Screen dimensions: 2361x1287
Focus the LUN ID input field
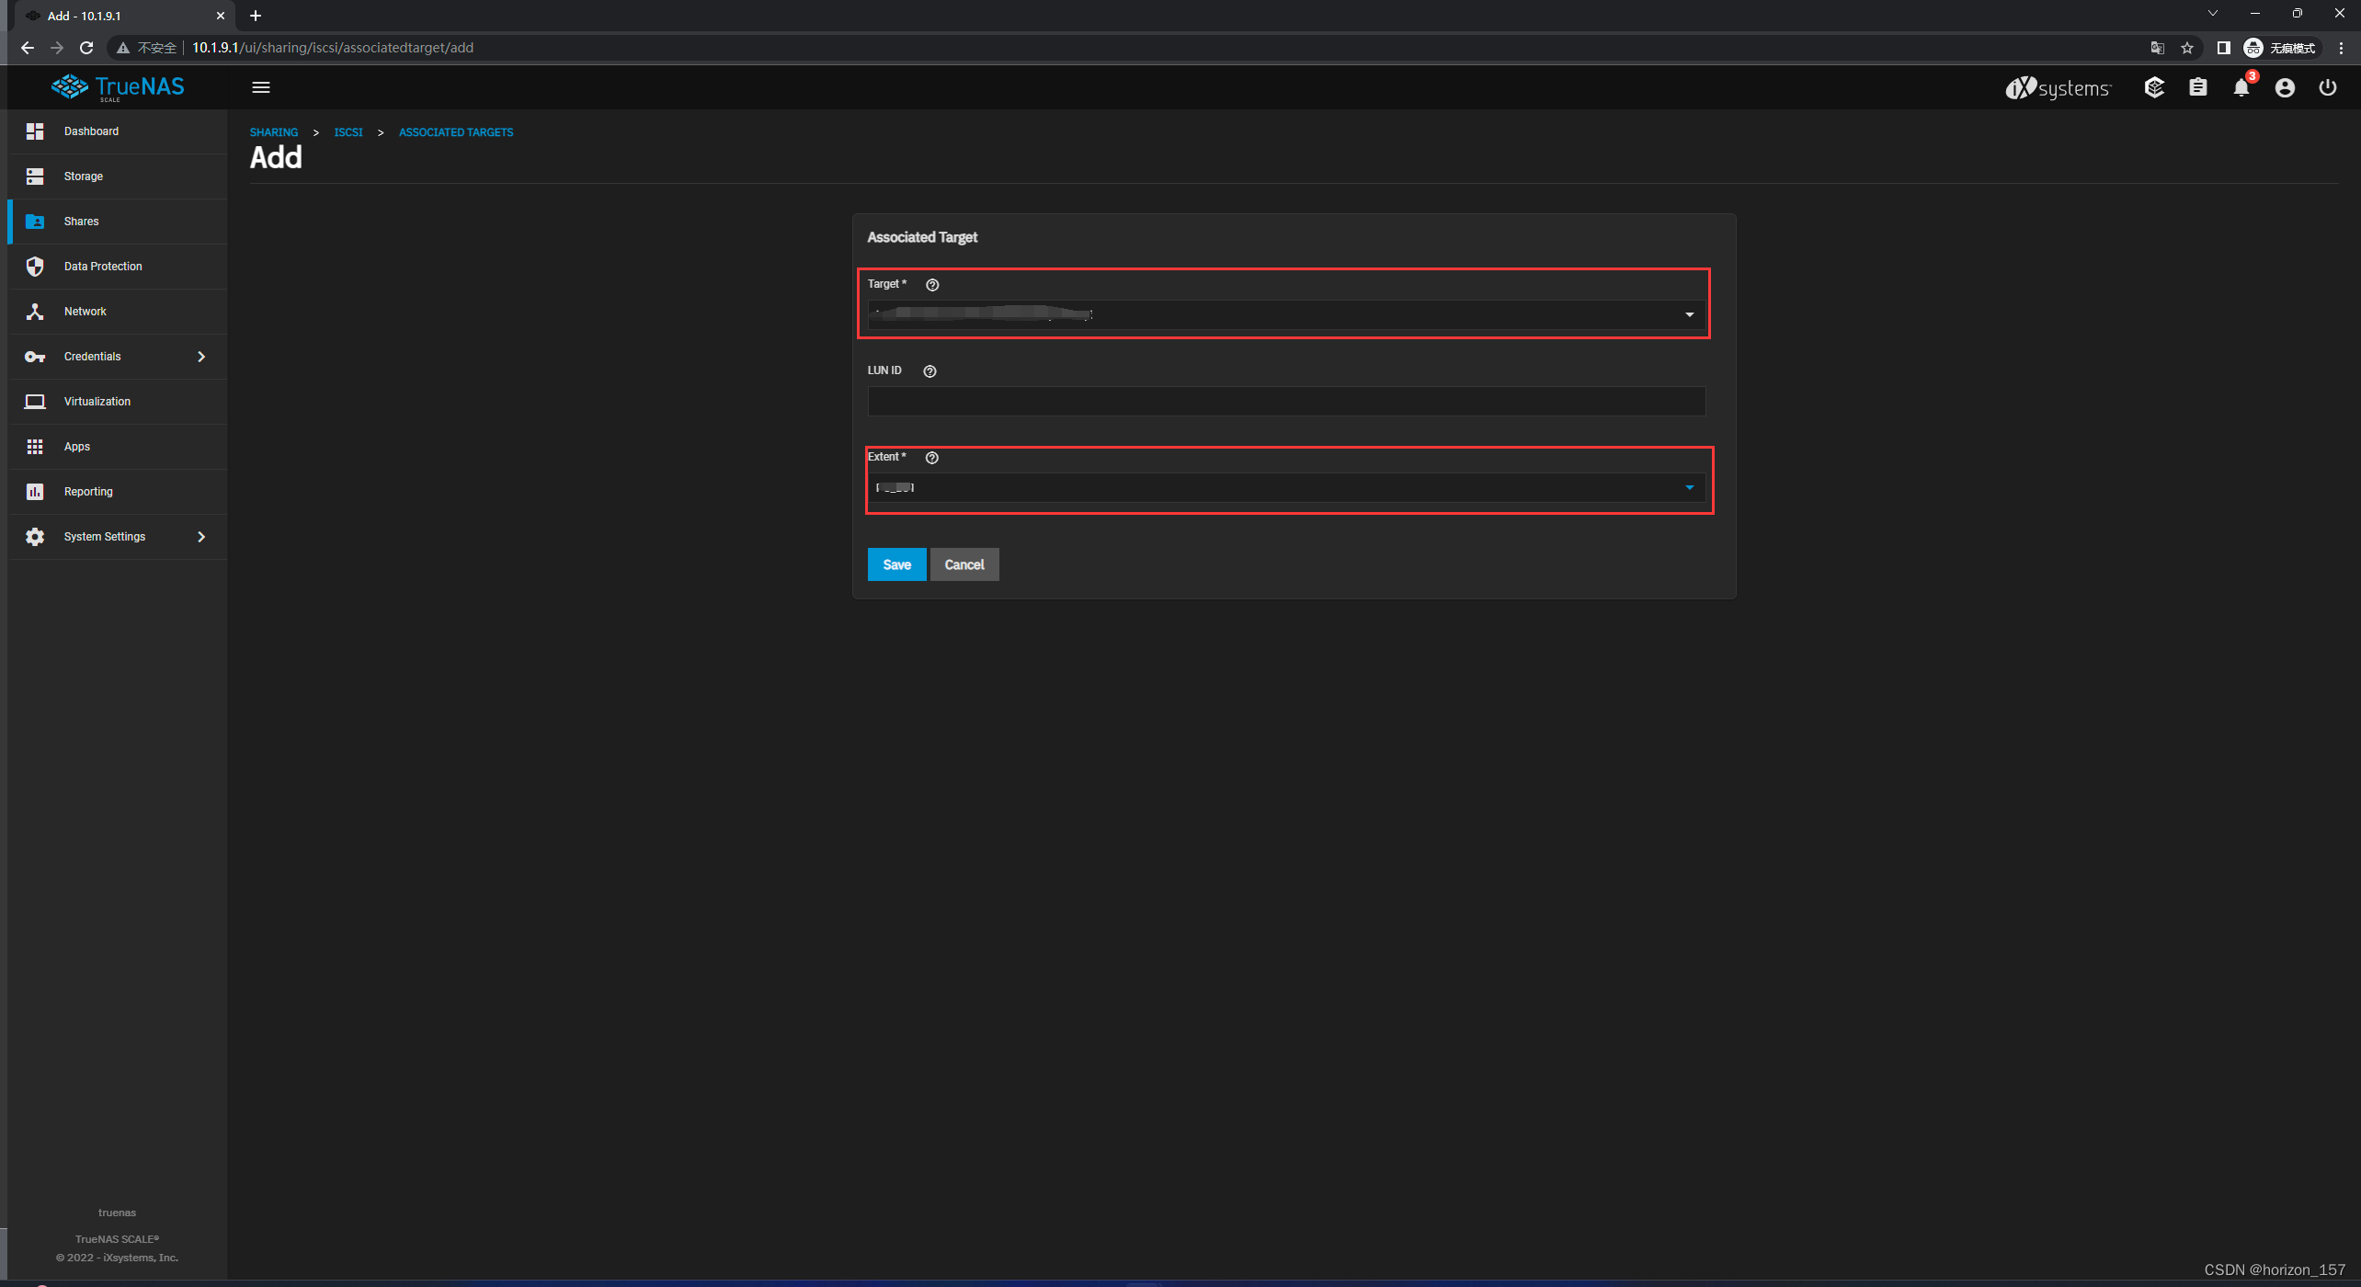click(x=1285, y=401)
